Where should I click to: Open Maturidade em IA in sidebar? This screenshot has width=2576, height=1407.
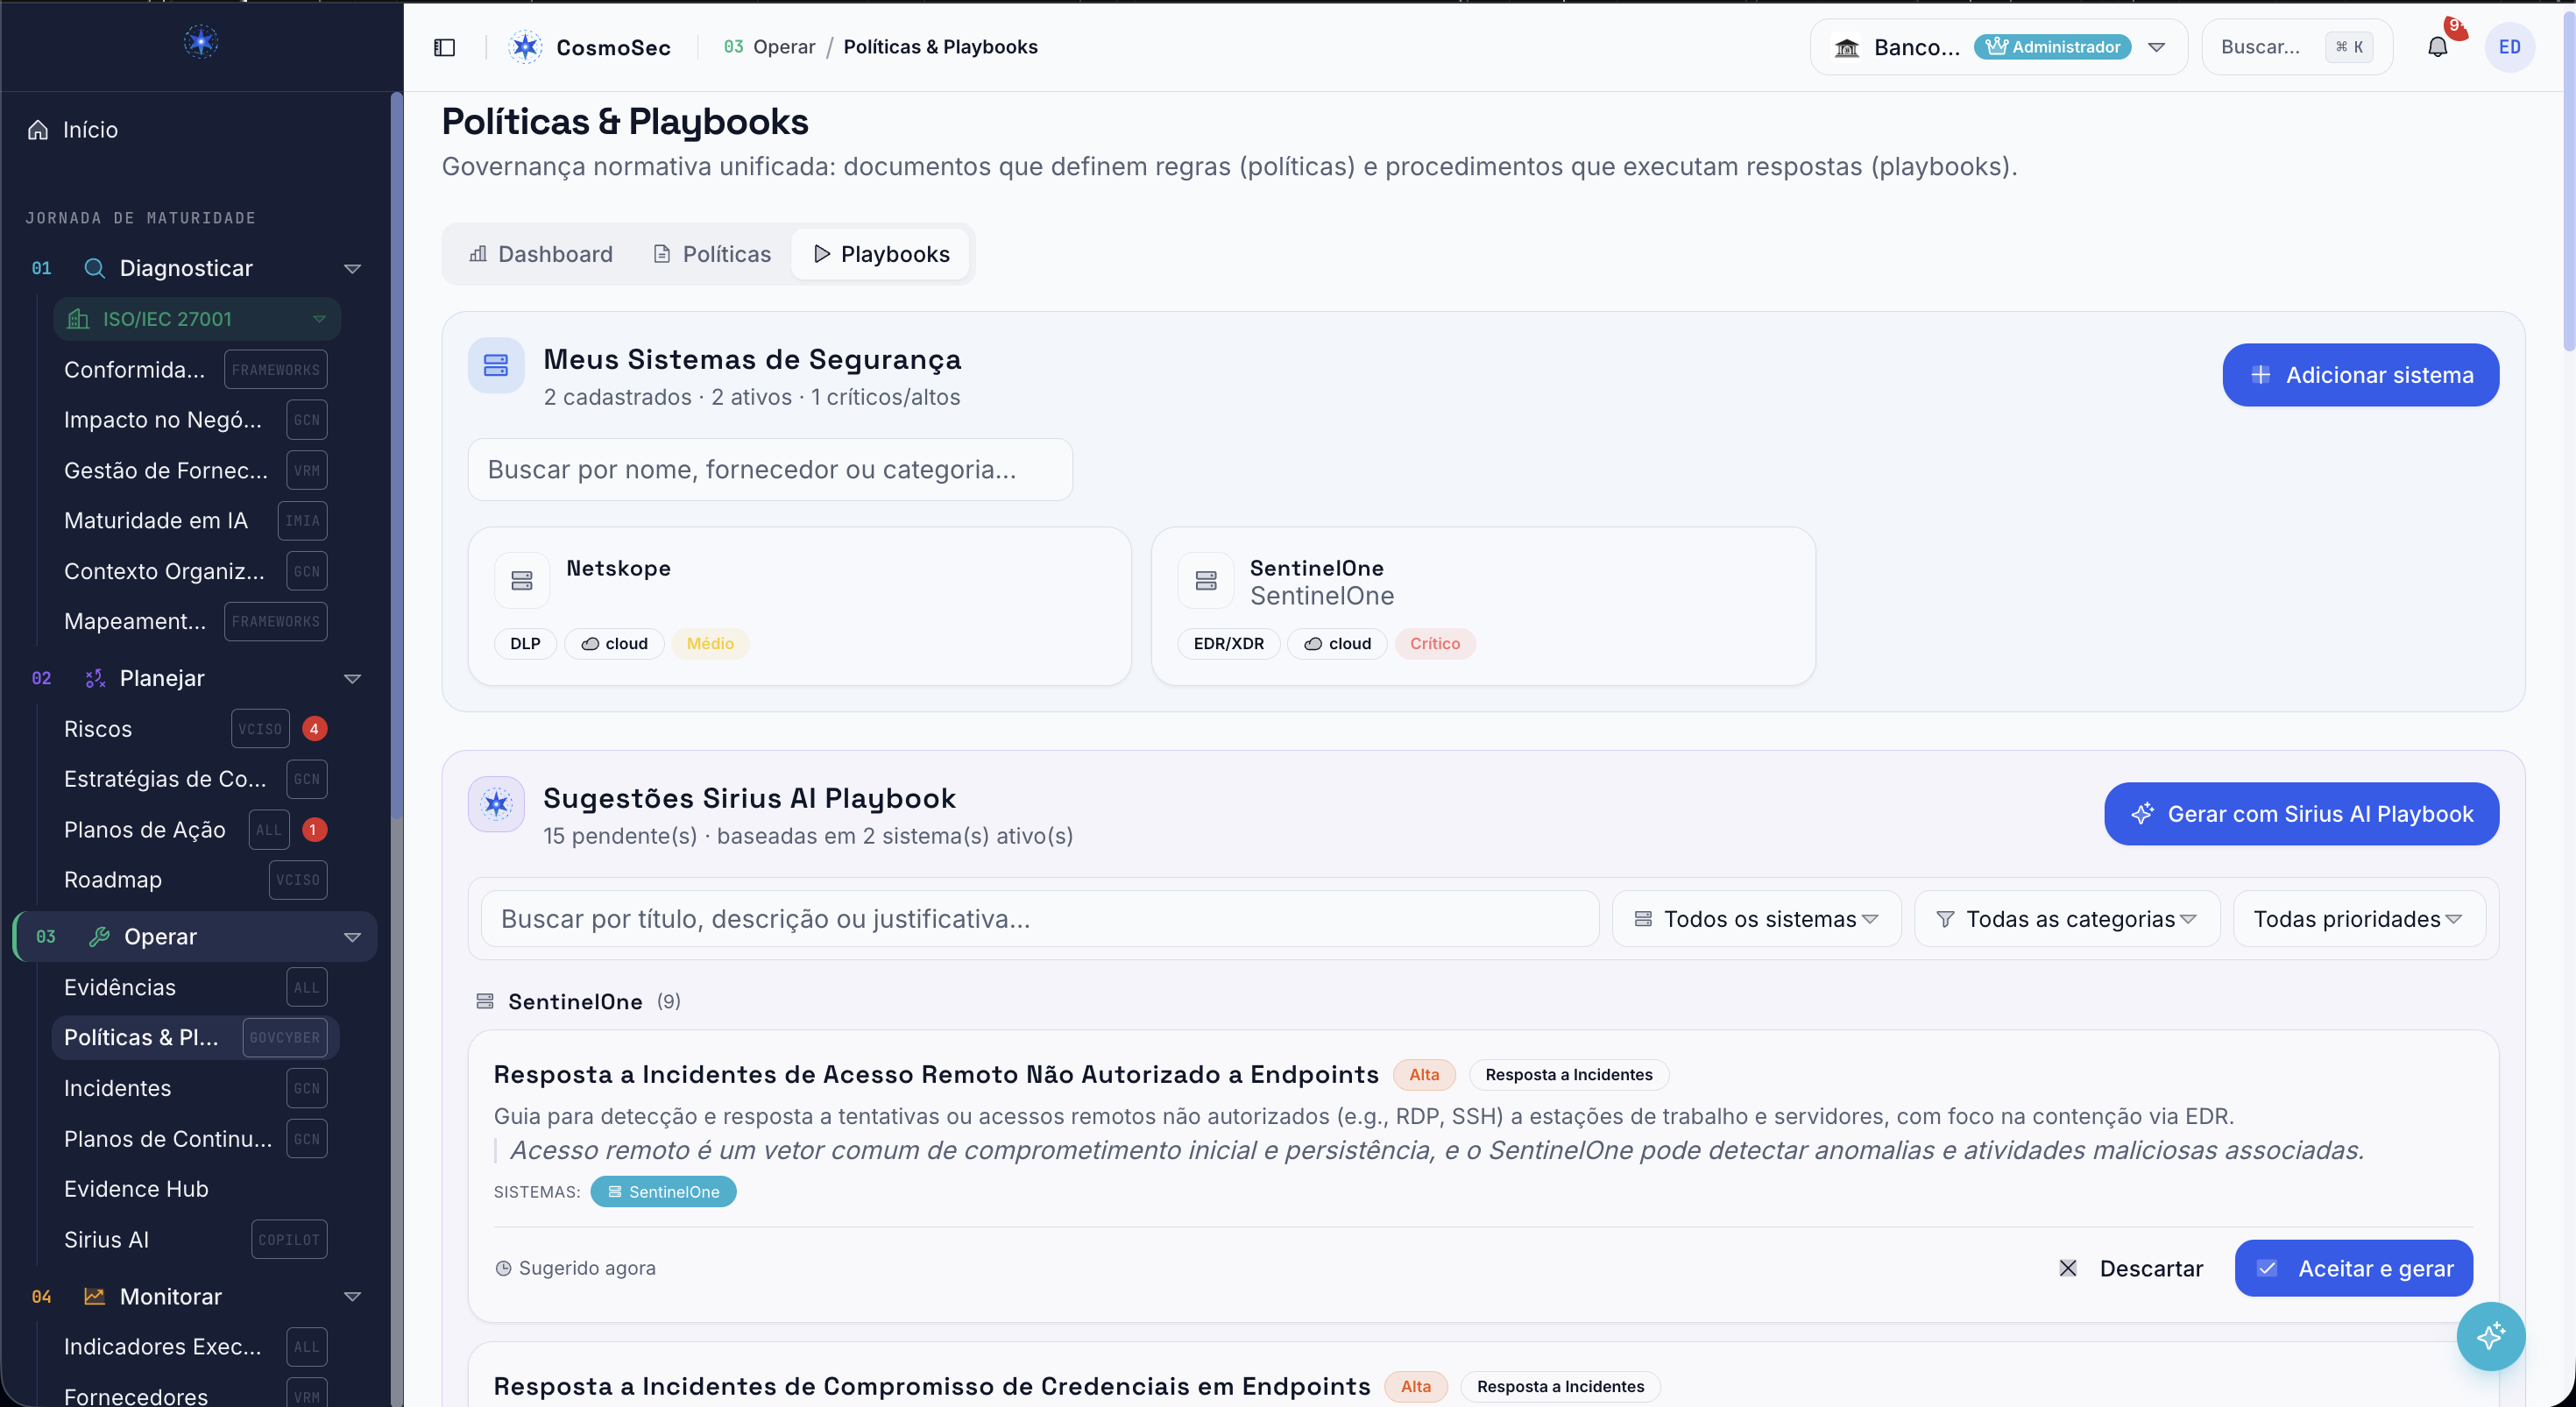[x=156, y=520]
